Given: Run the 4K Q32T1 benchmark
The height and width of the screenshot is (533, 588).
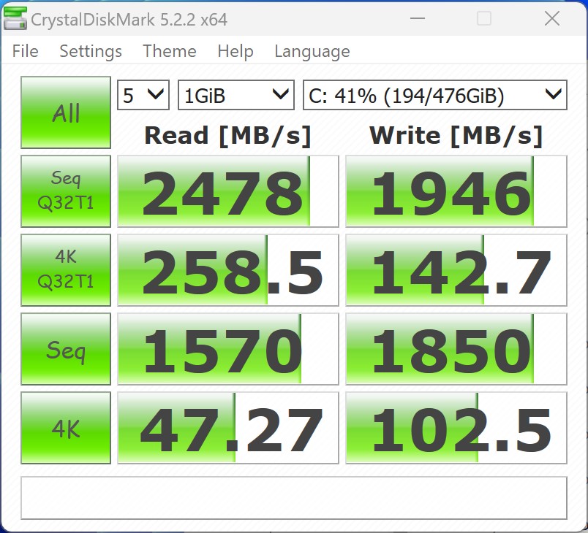Looking at the screenshot, I should click(66, 269).
